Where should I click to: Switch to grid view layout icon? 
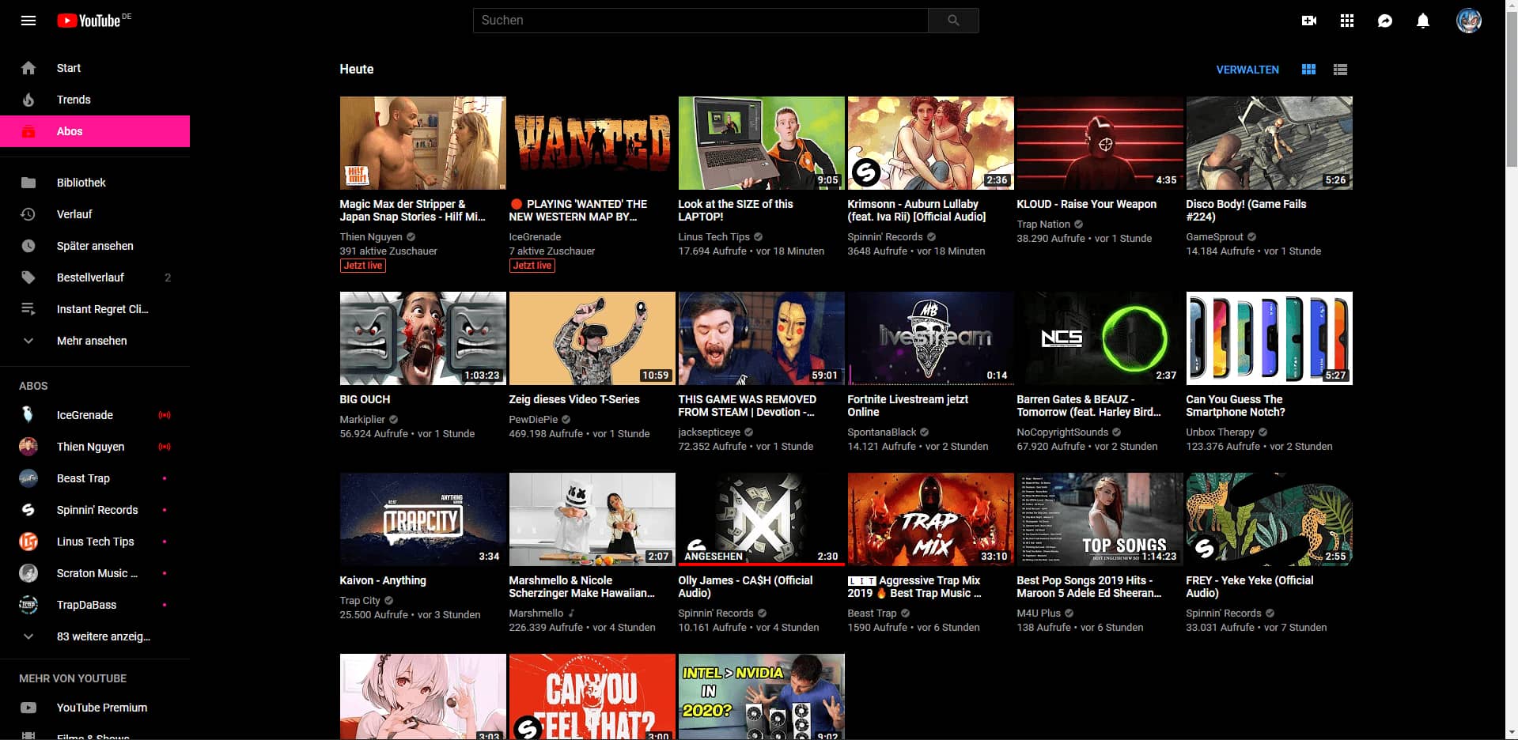tap(1309, 70)
